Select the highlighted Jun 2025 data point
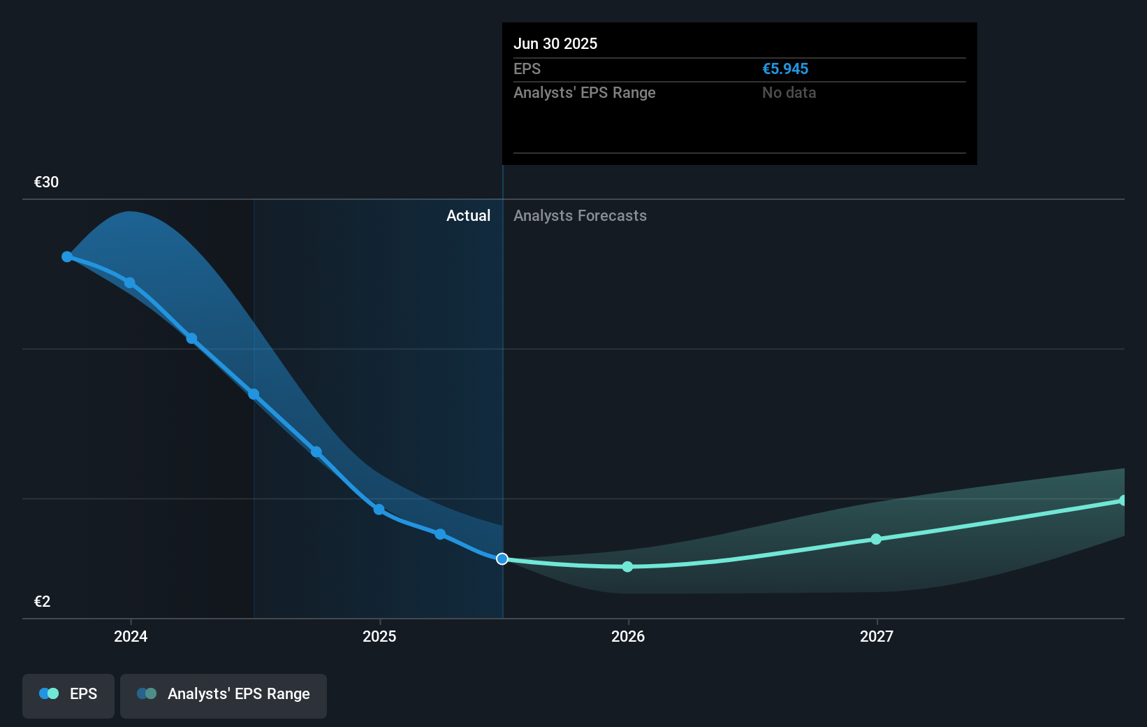This screenshot has height=727, width=1147. (x=502, y=559)
